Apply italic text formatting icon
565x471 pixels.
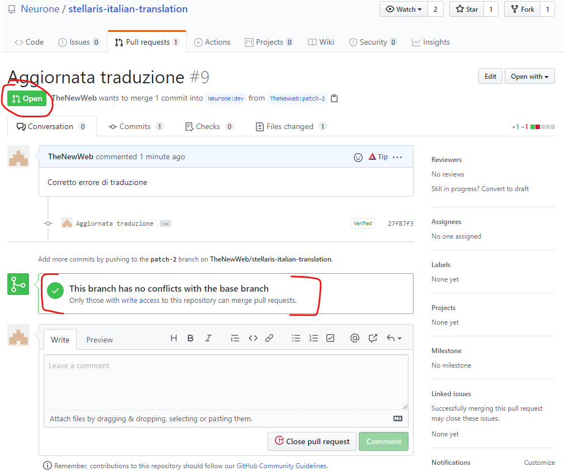208,338
